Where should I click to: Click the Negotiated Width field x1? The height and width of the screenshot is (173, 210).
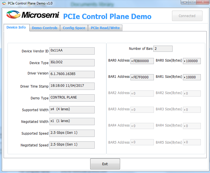[x=72, y=121]
